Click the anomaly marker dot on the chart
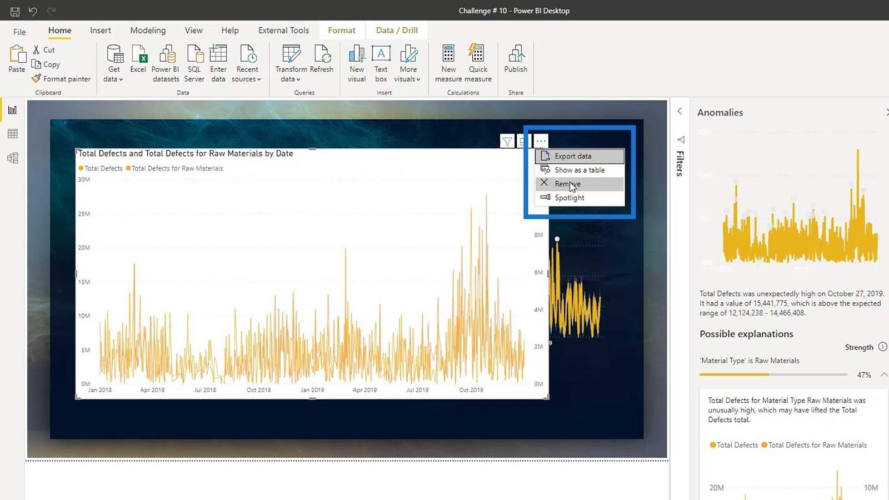 [x=557, y=239]
